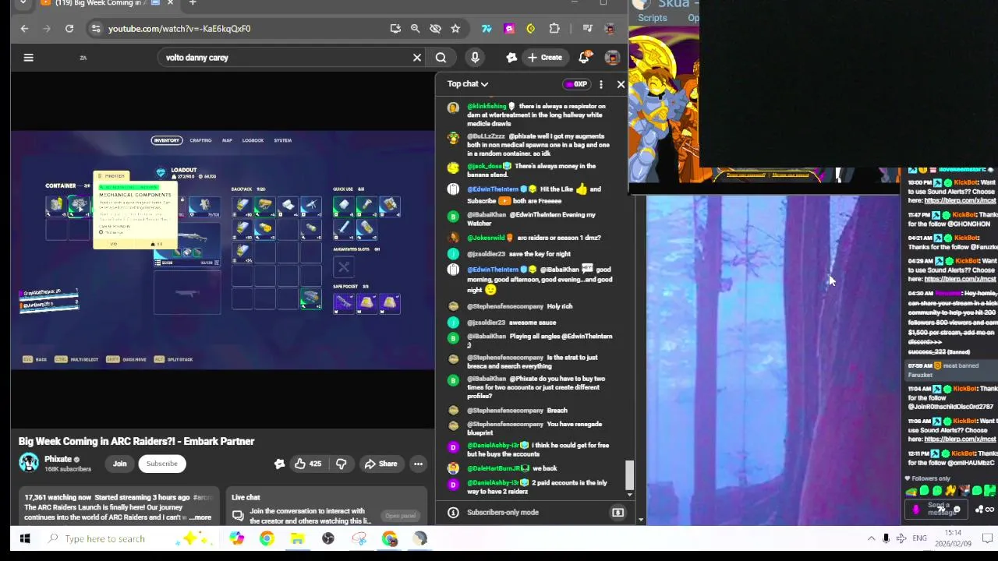Open live chat three-dot options
998x561 pixels.
601,84
